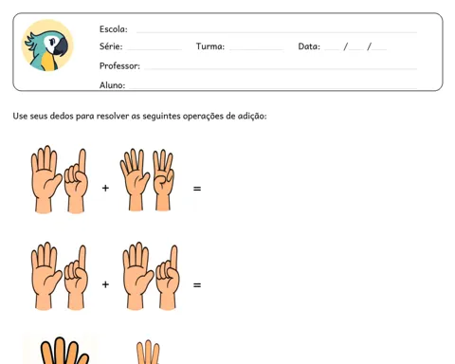This screenshot has width=455, height=364.
Task: Click the plus sign in first equation
Action: [x=105, y=189]
